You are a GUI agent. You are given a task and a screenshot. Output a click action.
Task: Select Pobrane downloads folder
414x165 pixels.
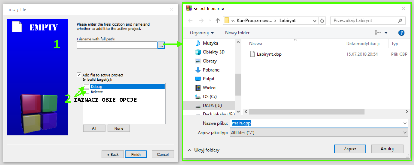point(211,70)
